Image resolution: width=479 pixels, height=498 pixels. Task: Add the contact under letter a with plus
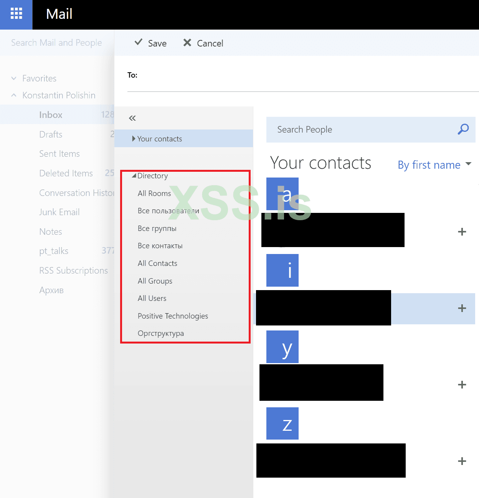(462, 232)
